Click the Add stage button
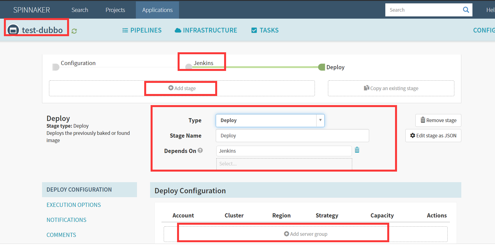This screenshot has height=245, width=495. point(182,88)
